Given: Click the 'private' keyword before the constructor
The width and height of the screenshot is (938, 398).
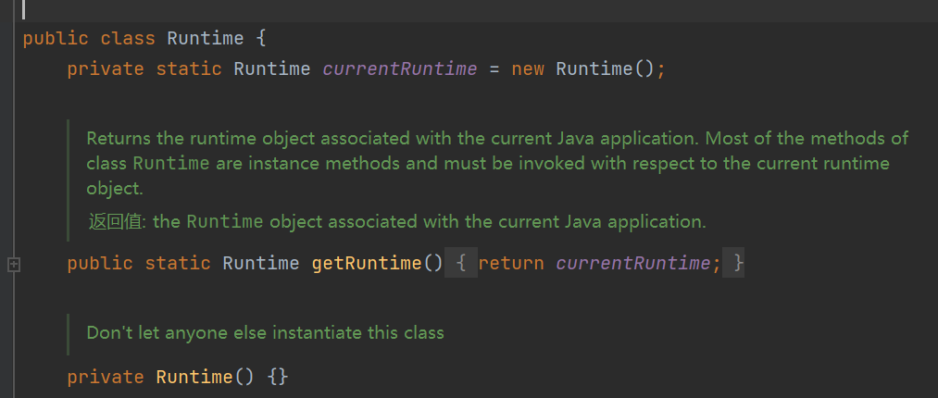Looking at the screenshot, I should [106, 378].
